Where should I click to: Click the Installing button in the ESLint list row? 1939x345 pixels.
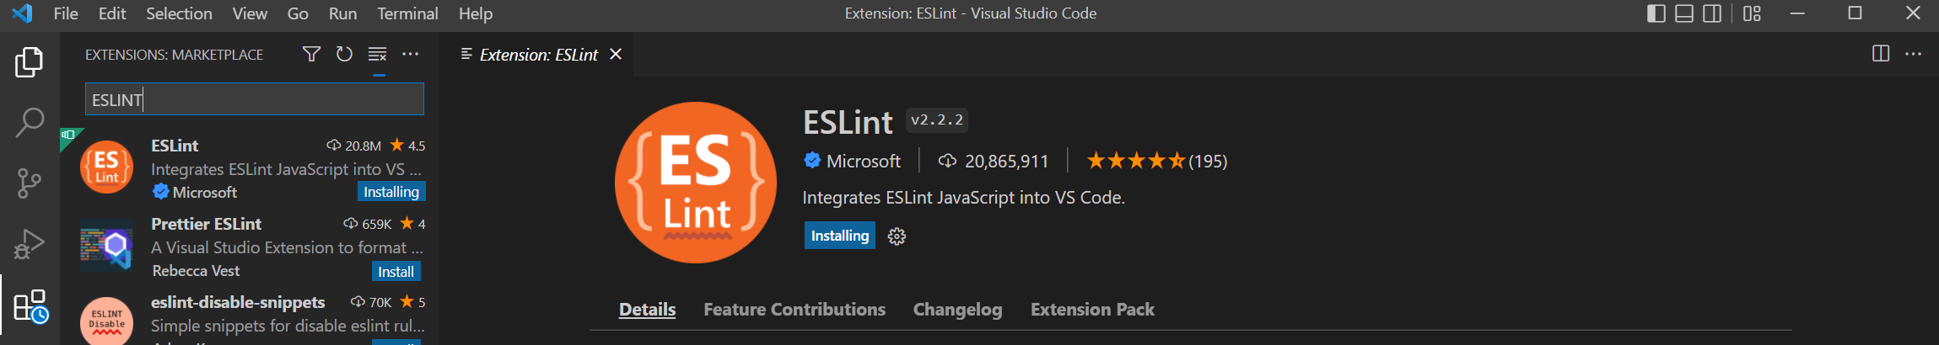[x=391, y=192]
